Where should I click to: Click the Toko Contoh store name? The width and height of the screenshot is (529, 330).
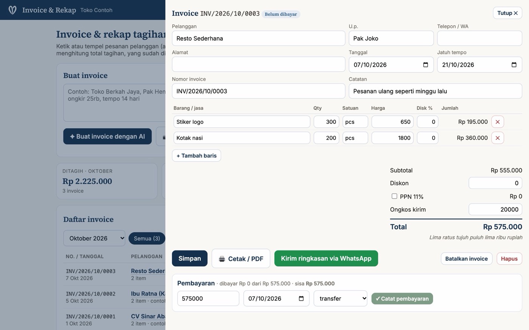click(x=96, y=10)
